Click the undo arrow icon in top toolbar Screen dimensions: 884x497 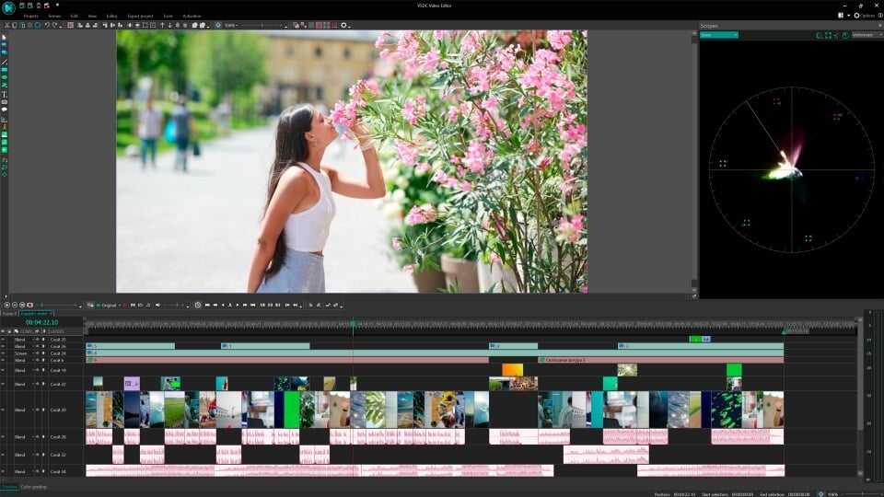click(47, 25)
